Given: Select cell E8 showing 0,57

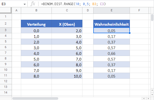Looking at the screenshot, I should [x=112, y=59].
